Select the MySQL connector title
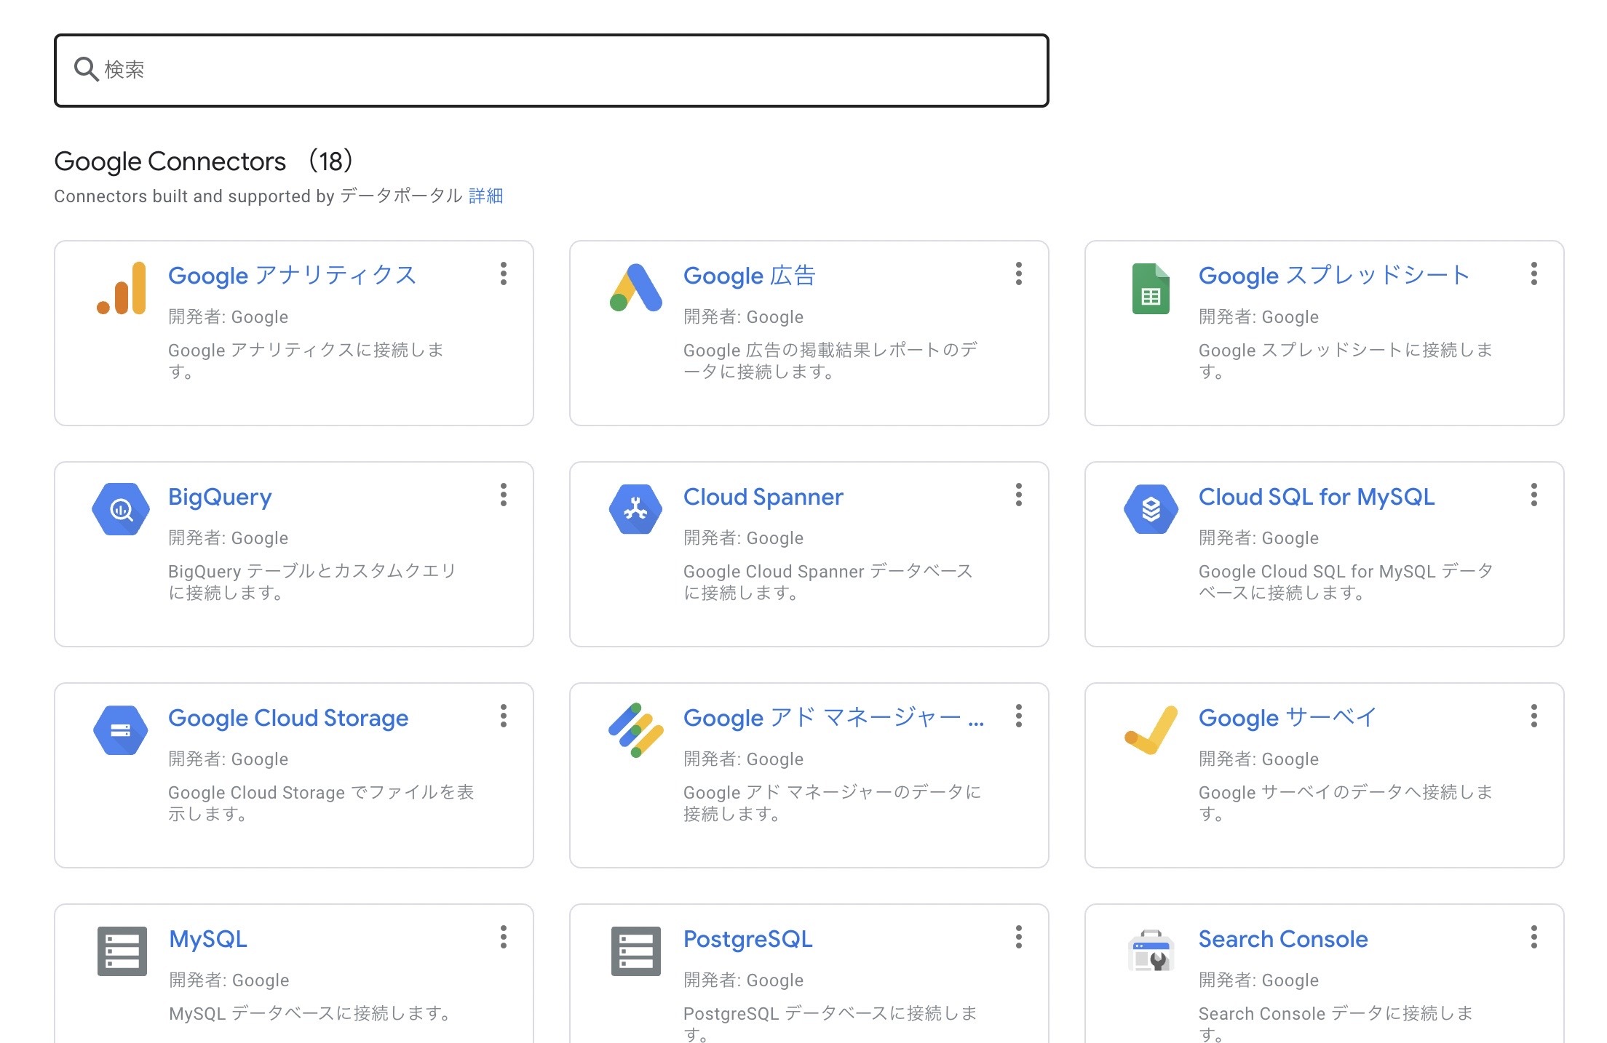This screenshot has height=1043, width=1607. 208,939
